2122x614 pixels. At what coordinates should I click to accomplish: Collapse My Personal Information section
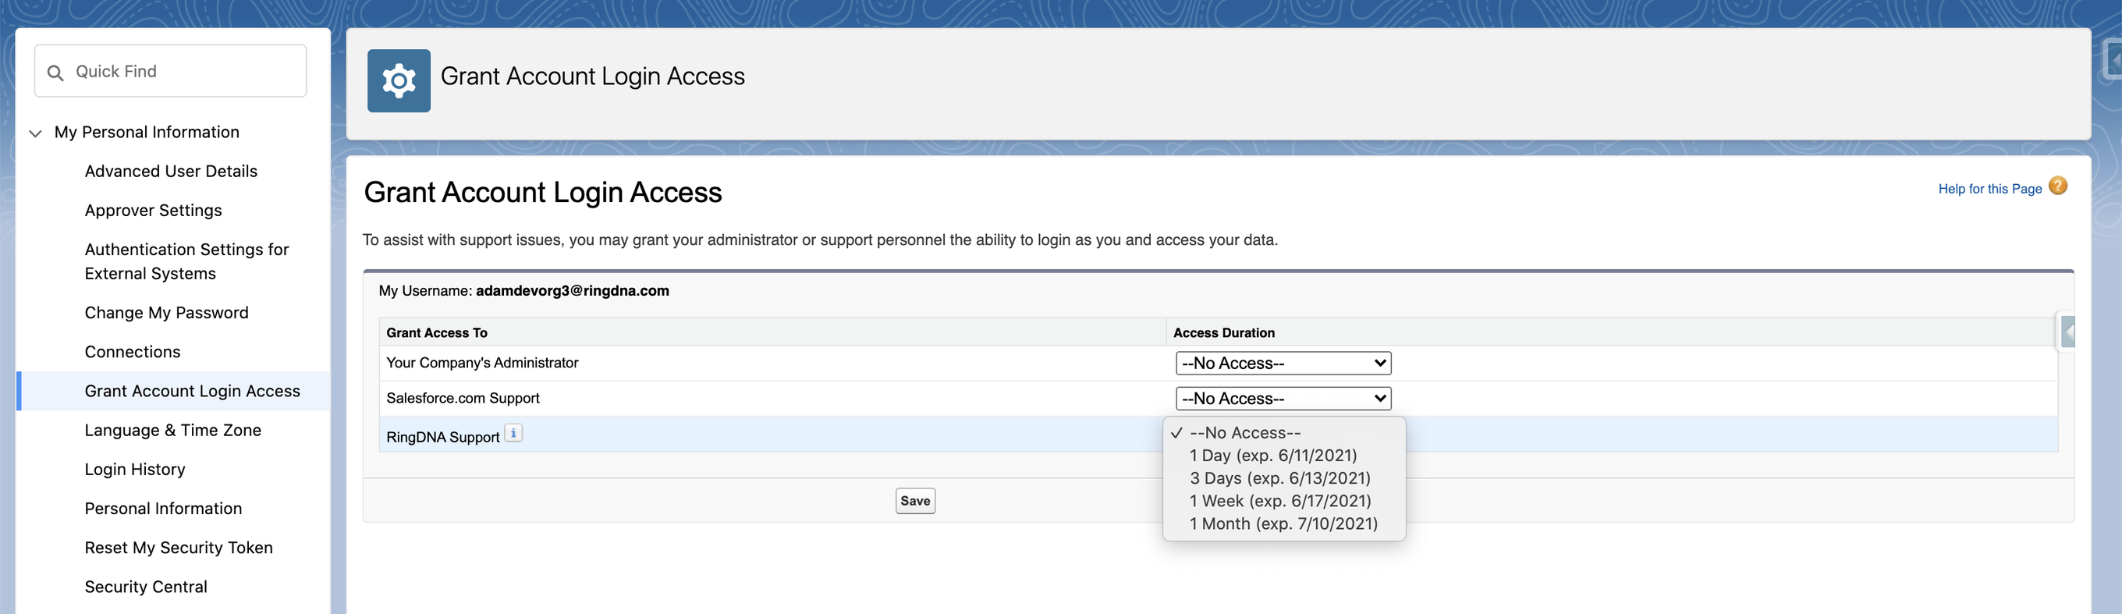tap(35, 133)
